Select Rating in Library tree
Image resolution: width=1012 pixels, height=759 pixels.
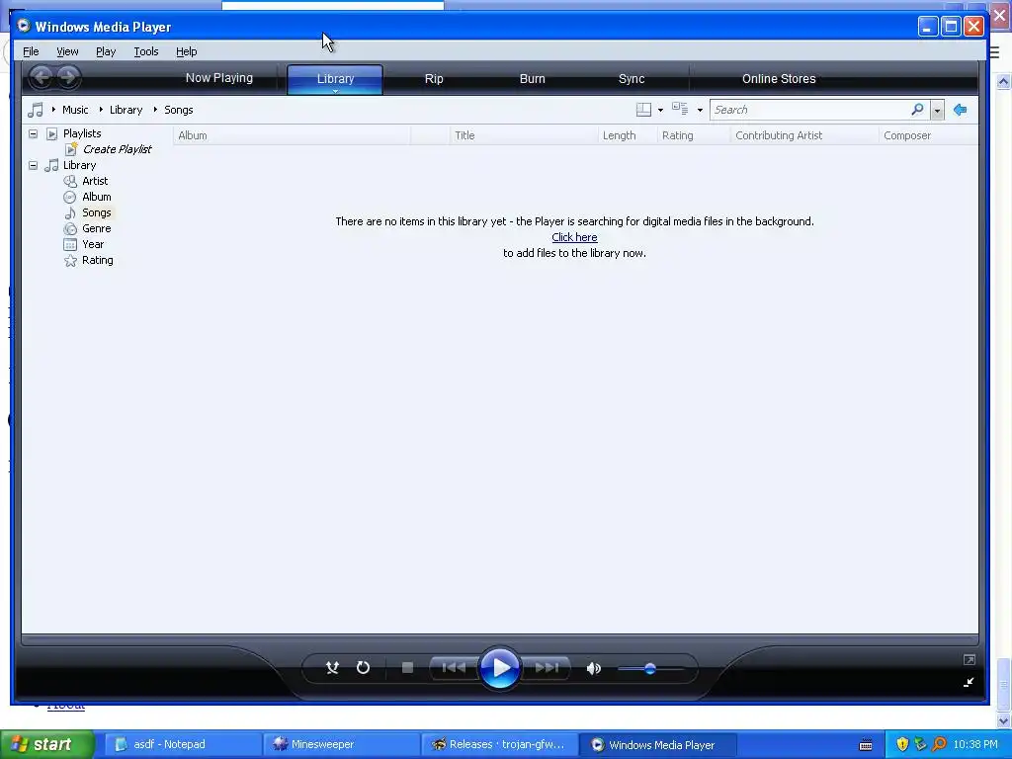tap(98, 260)
